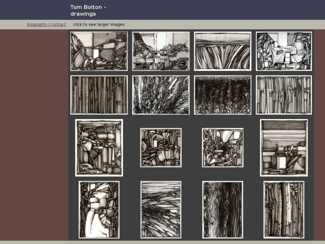Open bottom-row dark vertical textured thumbnail

tap(223, 210)
